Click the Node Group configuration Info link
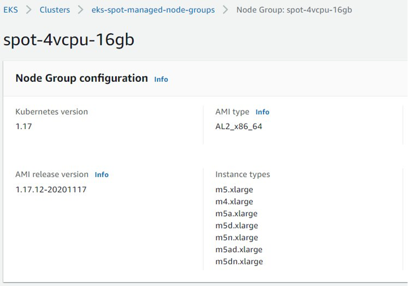Screen dimensions: 408x286 (160, 79)
